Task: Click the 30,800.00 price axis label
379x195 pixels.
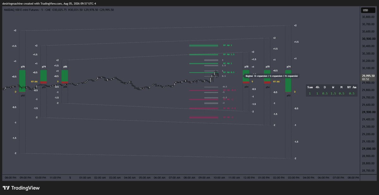Action: point(368,17)
